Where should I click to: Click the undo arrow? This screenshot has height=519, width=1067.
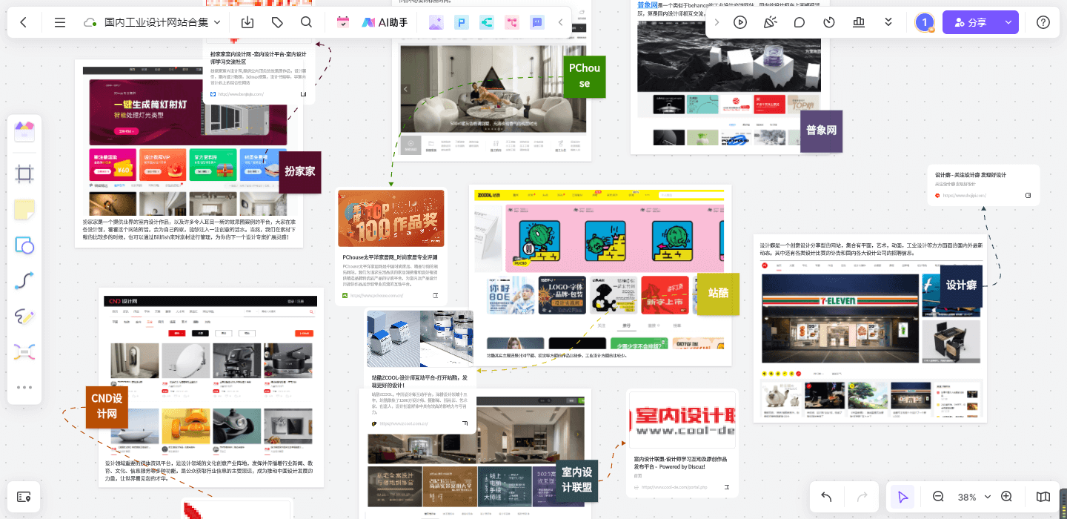tap(826, 497)
